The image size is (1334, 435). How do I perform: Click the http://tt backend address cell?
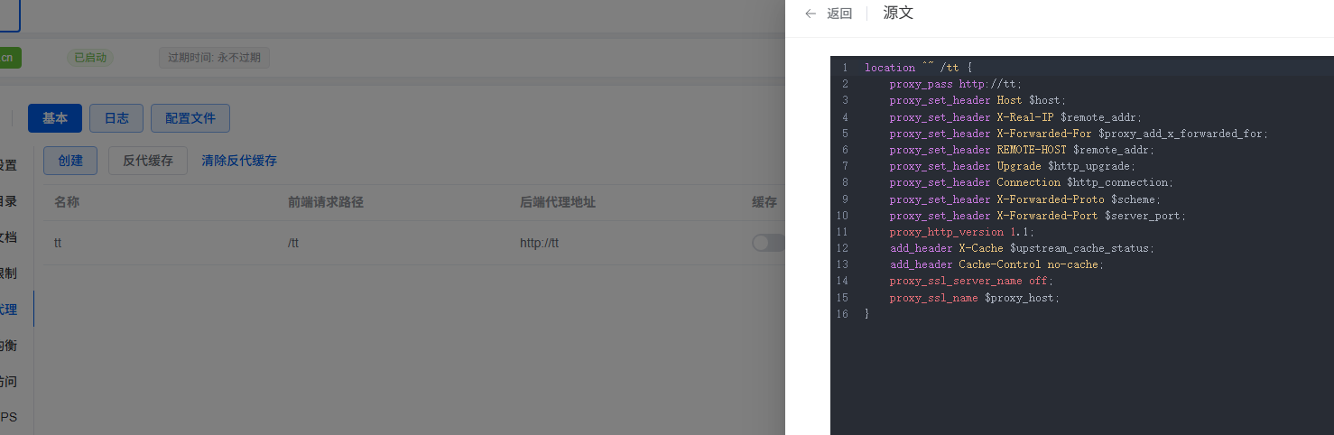pyautogui.click(x=540, y=243)
